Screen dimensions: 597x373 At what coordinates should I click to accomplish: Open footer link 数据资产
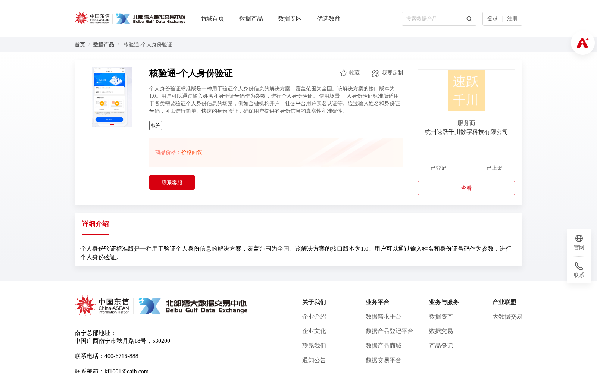click(x=441, y=317)
